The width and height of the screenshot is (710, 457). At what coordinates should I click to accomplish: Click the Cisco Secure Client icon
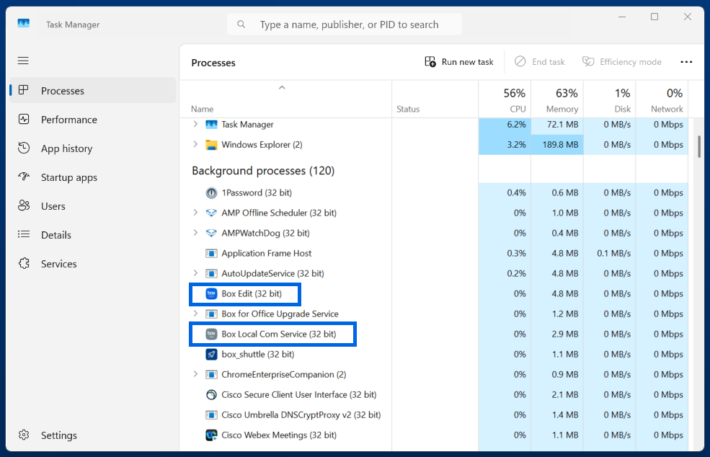tap(211, 395)
